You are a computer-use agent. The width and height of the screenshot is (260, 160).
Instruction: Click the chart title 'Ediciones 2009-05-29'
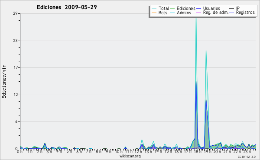click(67, 7)
